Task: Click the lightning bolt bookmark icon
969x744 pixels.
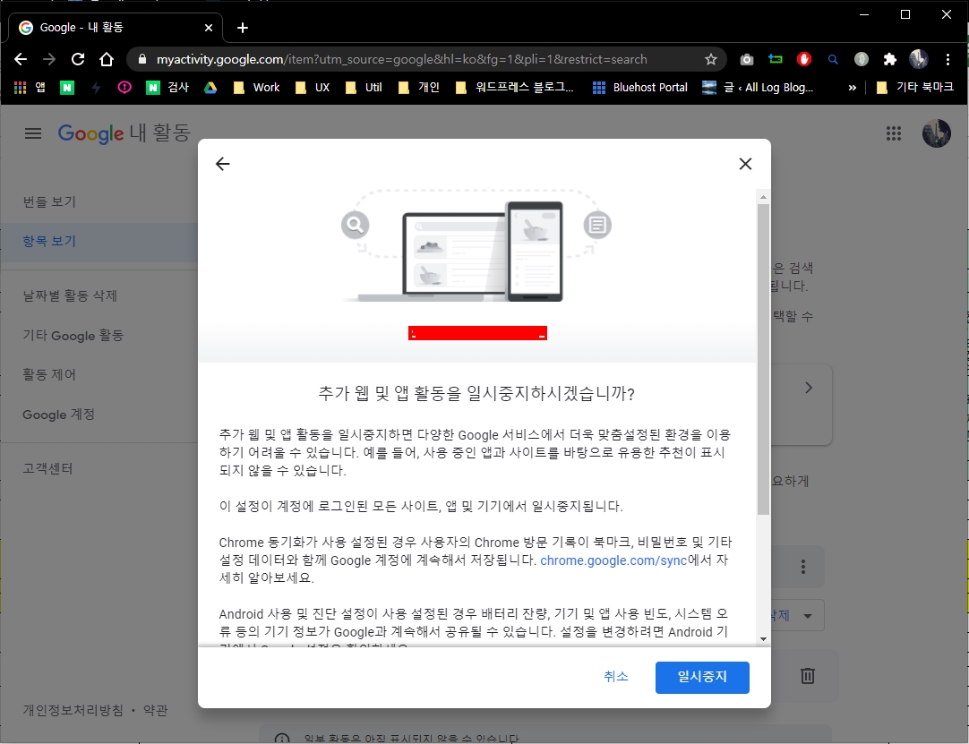Action: click(x=96, y=88)
